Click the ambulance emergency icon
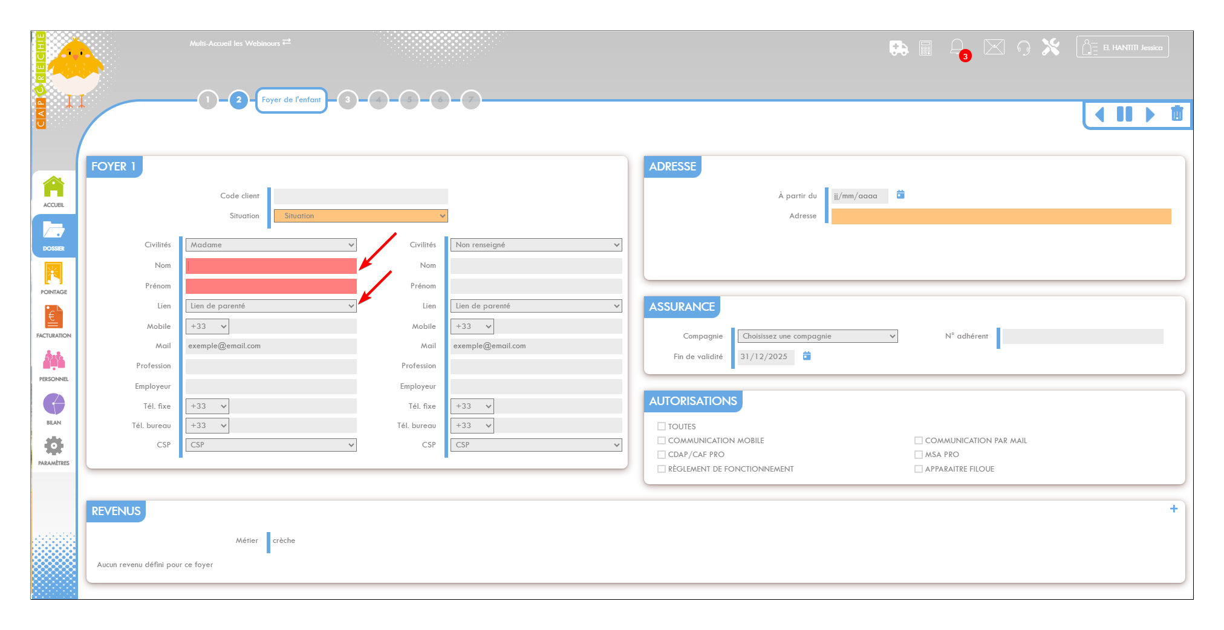This screenshot has height=630, width=1224. tap(899, 48)
